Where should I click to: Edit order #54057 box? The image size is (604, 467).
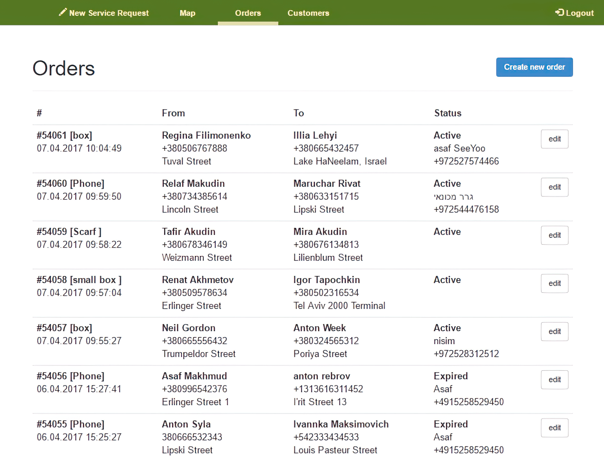click(x=554, y=332)
